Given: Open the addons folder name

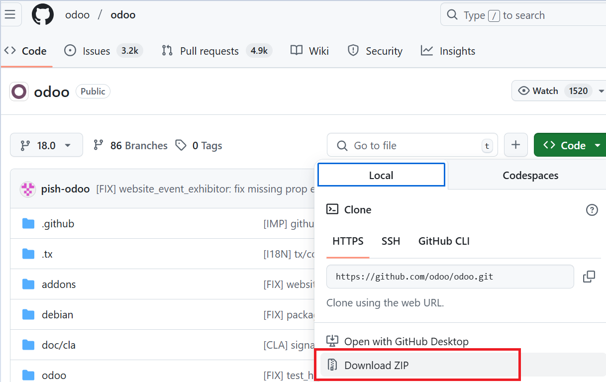Looking at the screenshot, I should (x=59, y=285).
